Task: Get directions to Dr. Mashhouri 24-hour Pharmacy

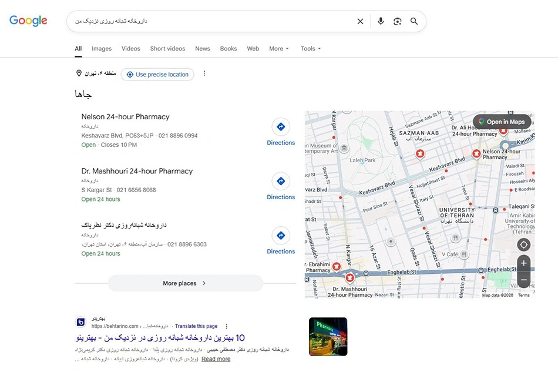Action: coord(281,186)
